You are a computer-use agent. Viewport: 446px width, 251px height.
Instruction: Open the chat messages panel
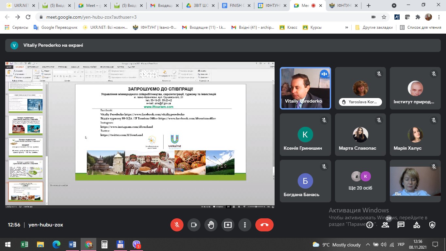401,225
